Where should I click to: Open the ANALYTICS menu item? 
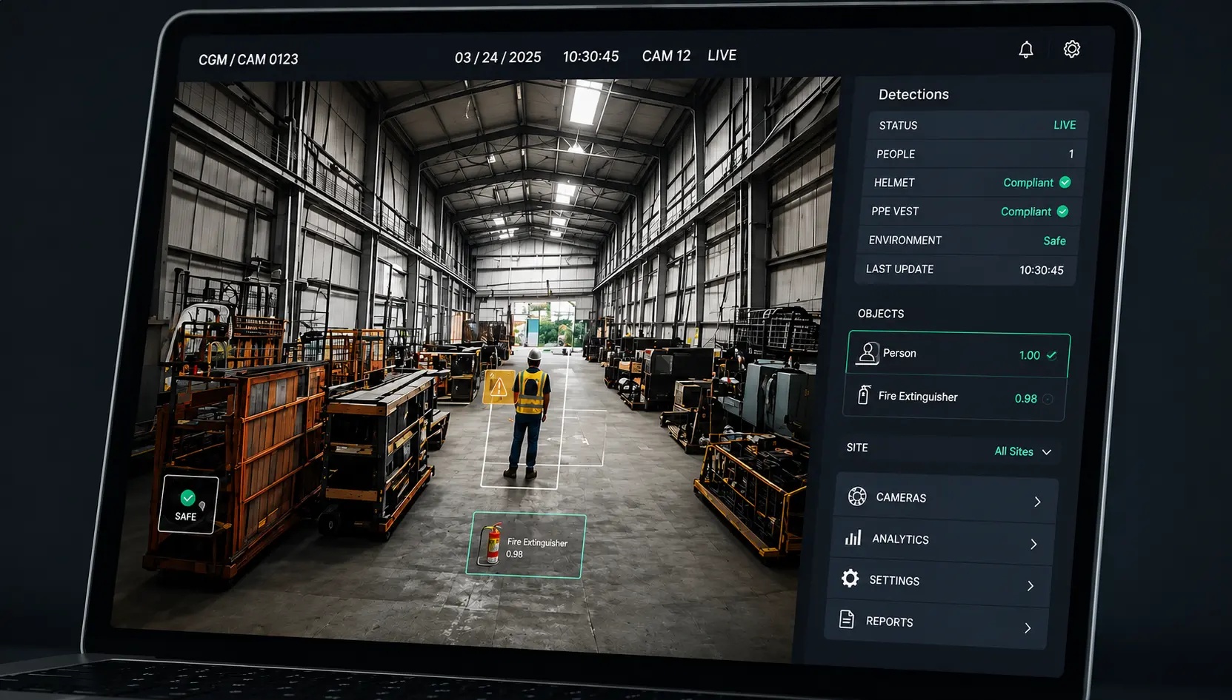click(942, 540)
